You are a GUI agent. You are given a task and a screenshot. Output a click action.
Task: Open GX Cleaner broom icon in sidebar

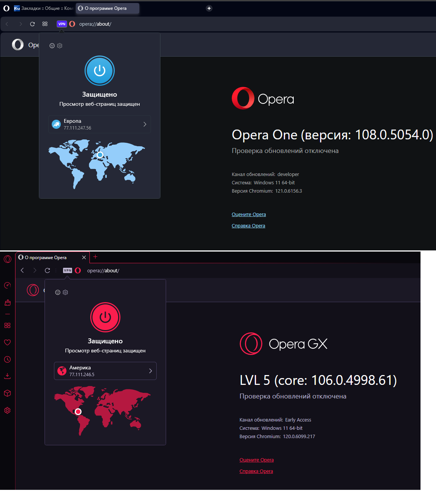pyautogui.click(x=7, y=303)
